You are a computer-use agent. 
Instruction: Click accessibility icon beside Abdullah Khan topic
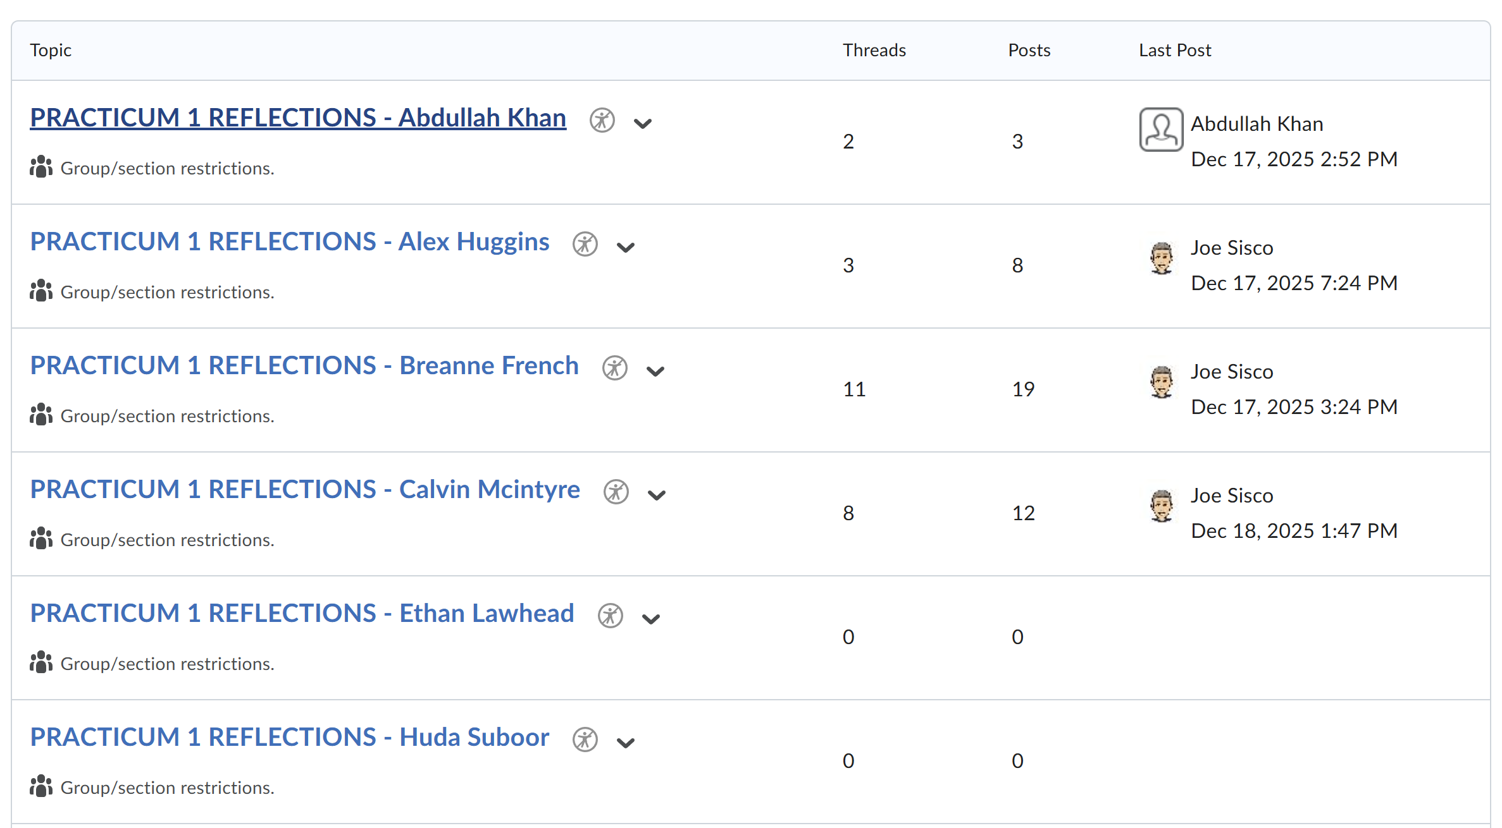(602, 120)
